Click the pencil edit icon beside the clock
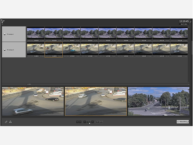This screenshot has width=193, height=145. tap(191, 22)
